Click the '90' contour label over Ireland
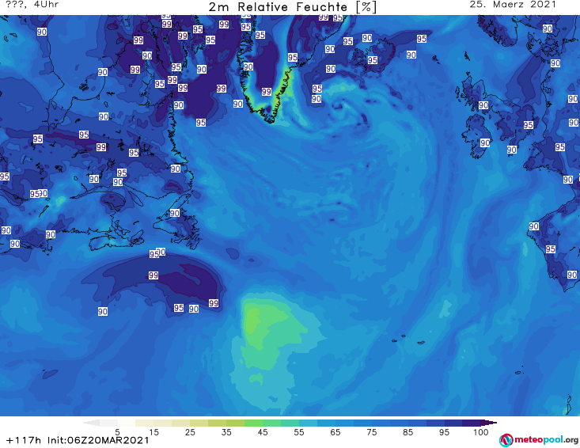580x448 pixels. click(484, 142)
